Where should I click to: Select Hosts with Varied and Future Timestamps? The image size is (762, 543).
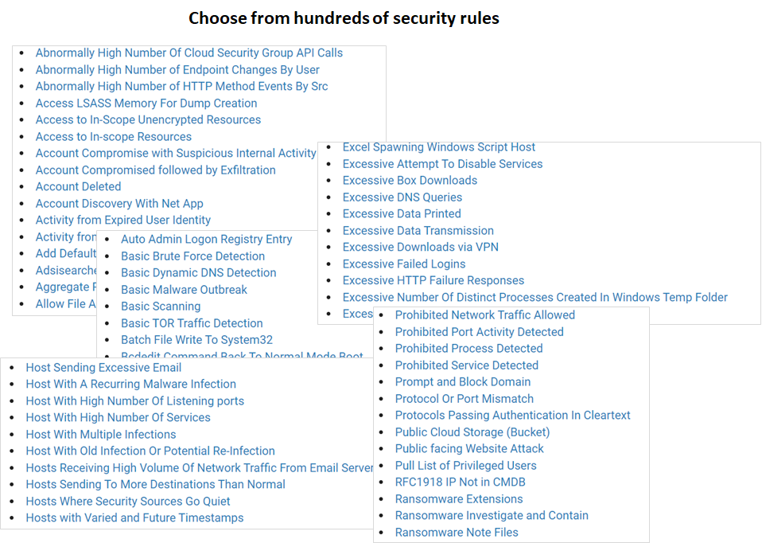[x=134, y=518]
